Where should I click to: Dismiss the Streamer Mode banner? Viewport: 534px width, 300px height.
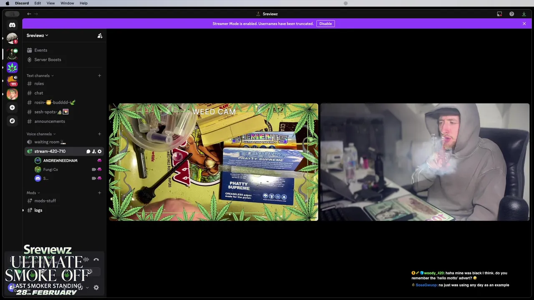[524, 24]
